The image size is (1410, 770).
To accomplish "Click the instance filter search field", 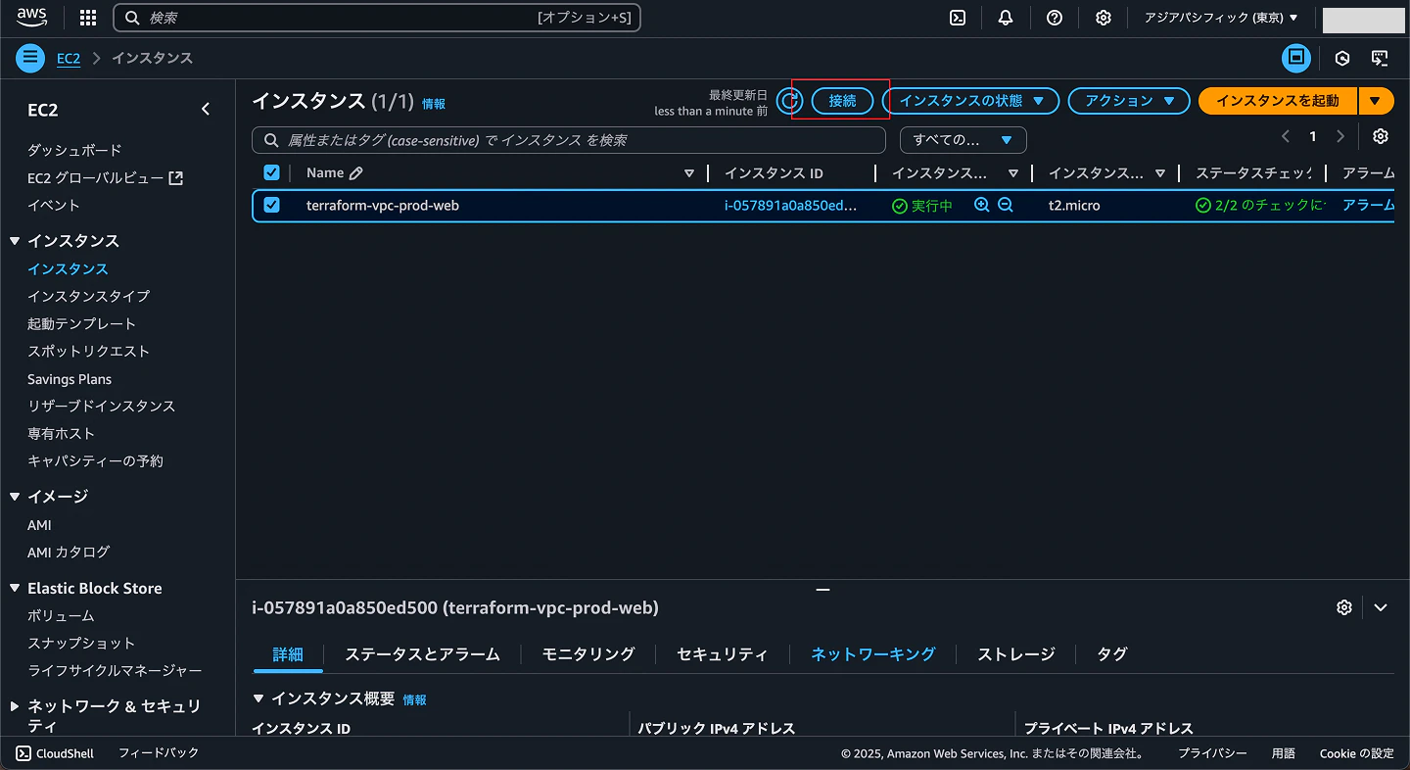I will (x=573, y=140).
